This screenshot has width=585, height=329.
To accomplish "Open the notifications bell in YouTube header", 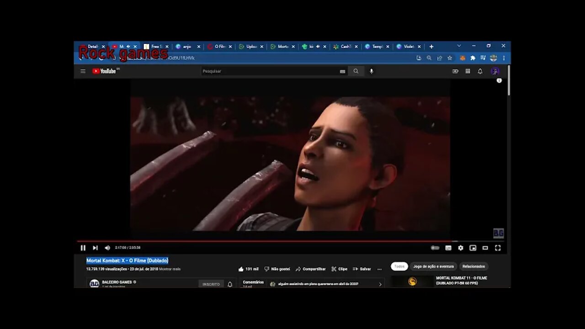I will 480,71.
